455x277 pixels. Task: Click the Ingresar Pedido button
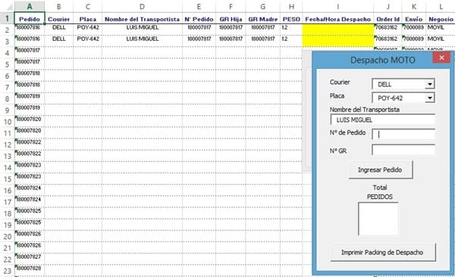pos(380,170)
